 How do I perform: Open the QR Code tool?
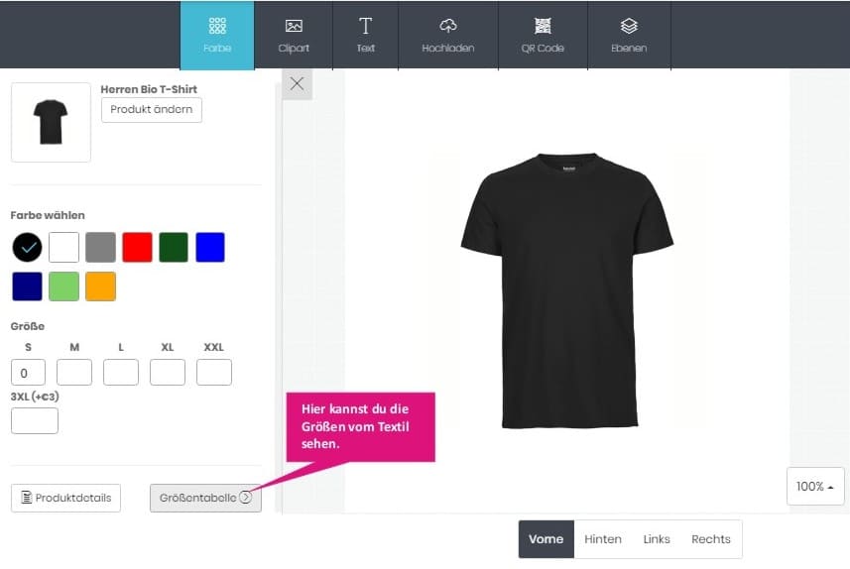(543, 35)
